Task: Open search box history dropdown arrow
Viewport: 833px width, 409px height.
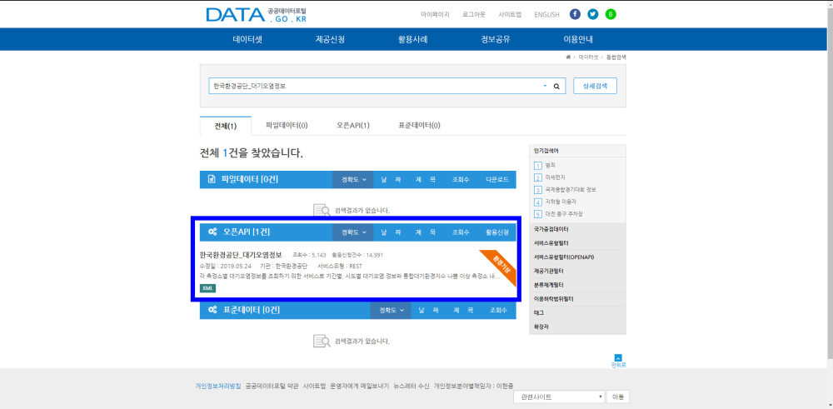Action: coord(545,86)
